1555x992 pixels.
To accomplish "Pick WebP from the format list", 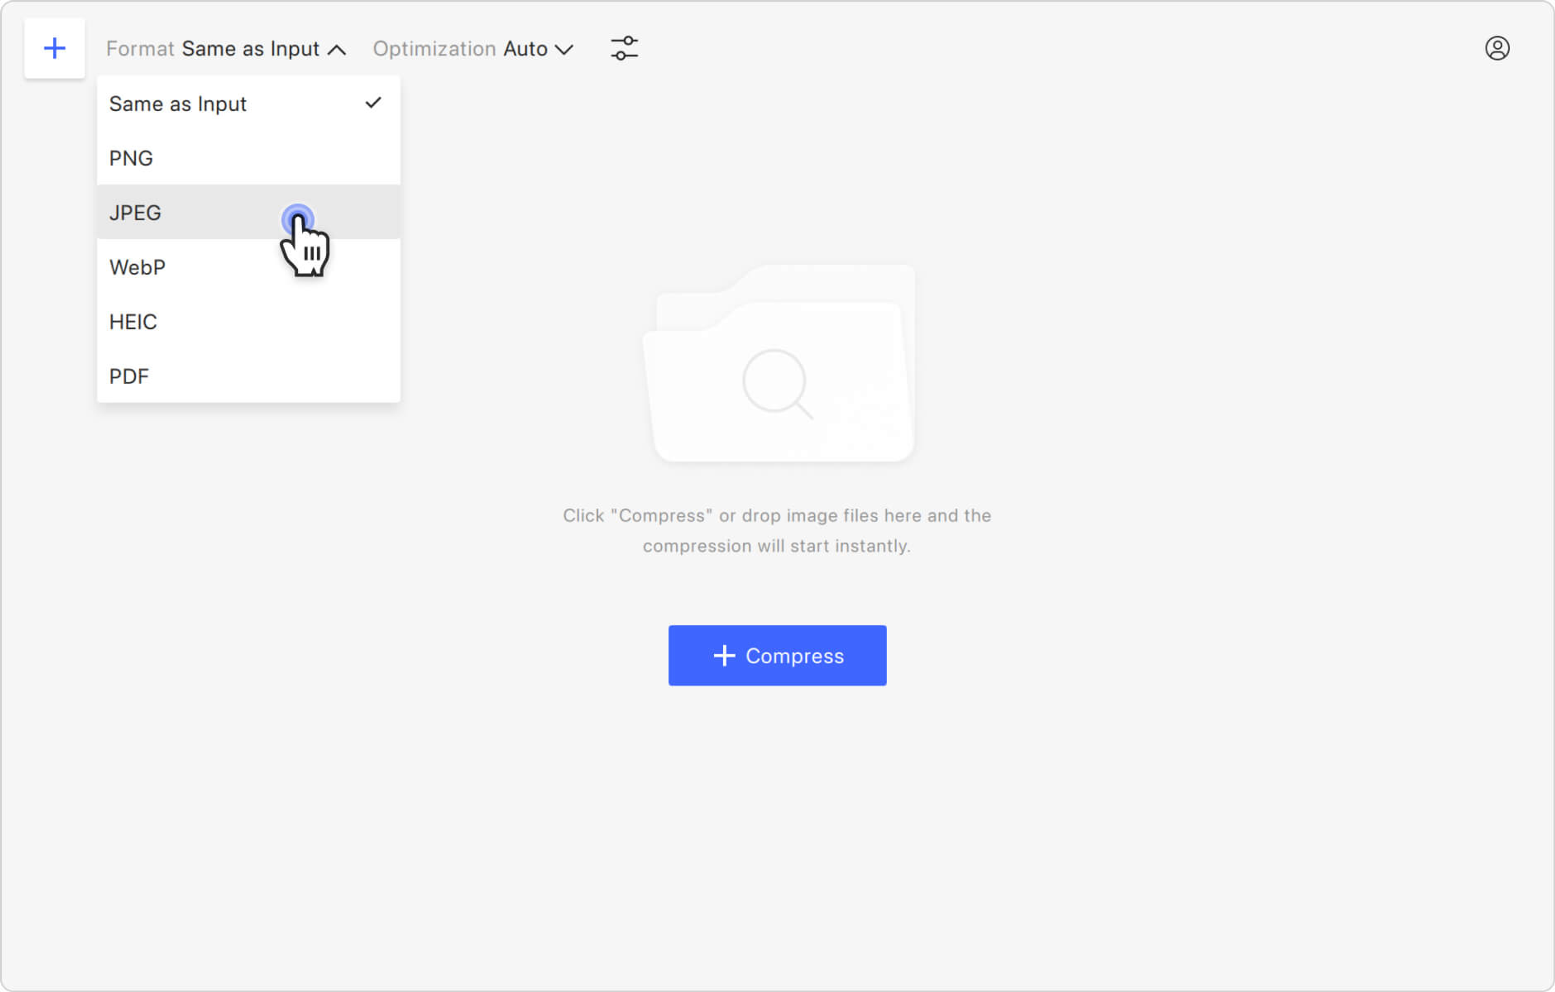I will (x=138, y=267).
